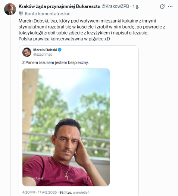Open display name Kraków żąda przynajmniej Bukaresztu
The height and width of the screenshot is (196, 178).
tap(59, 6)
